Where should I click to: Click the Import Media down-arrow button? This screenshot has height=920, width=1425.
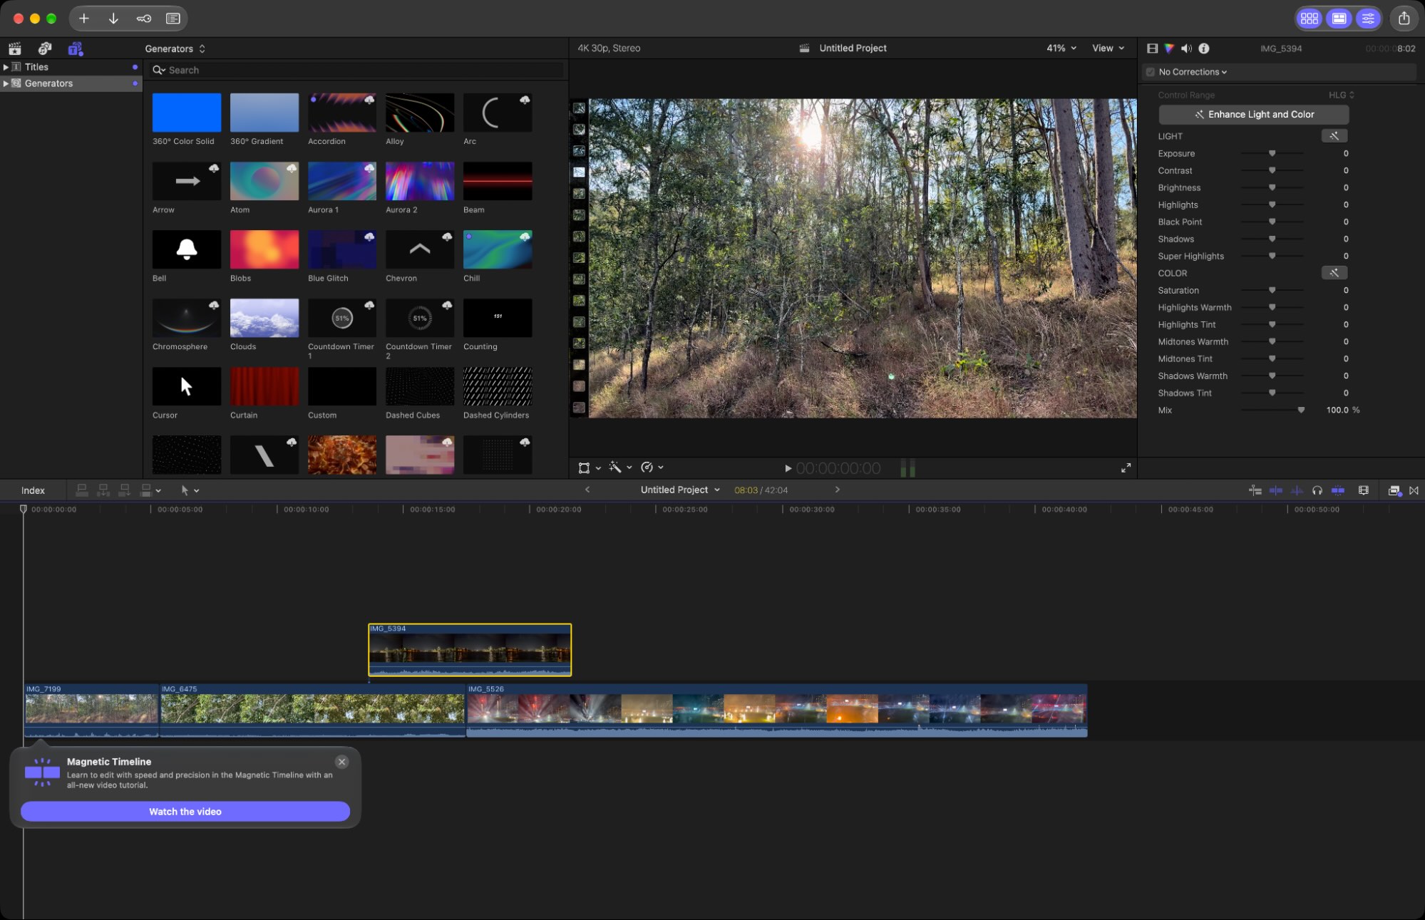tap(113, 19)
